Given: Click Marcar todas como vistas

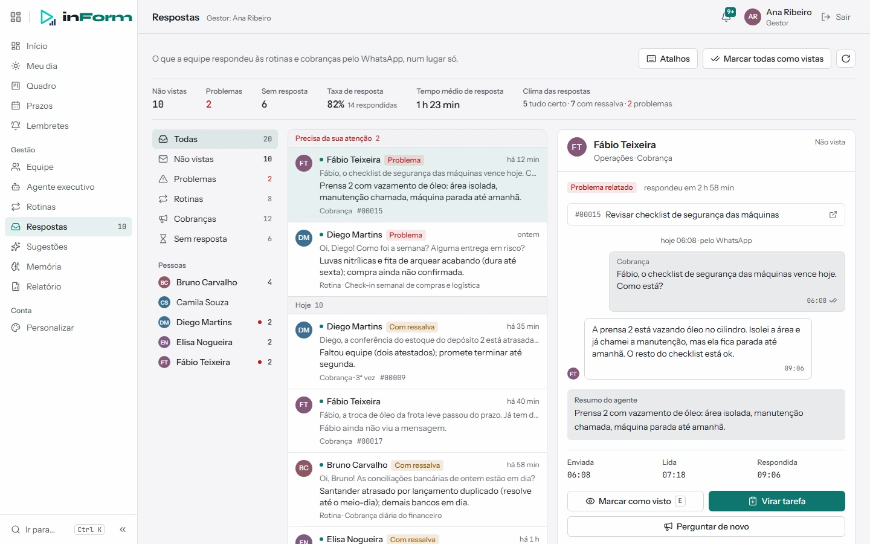Looking at the screenshot, I should [767, 59].
